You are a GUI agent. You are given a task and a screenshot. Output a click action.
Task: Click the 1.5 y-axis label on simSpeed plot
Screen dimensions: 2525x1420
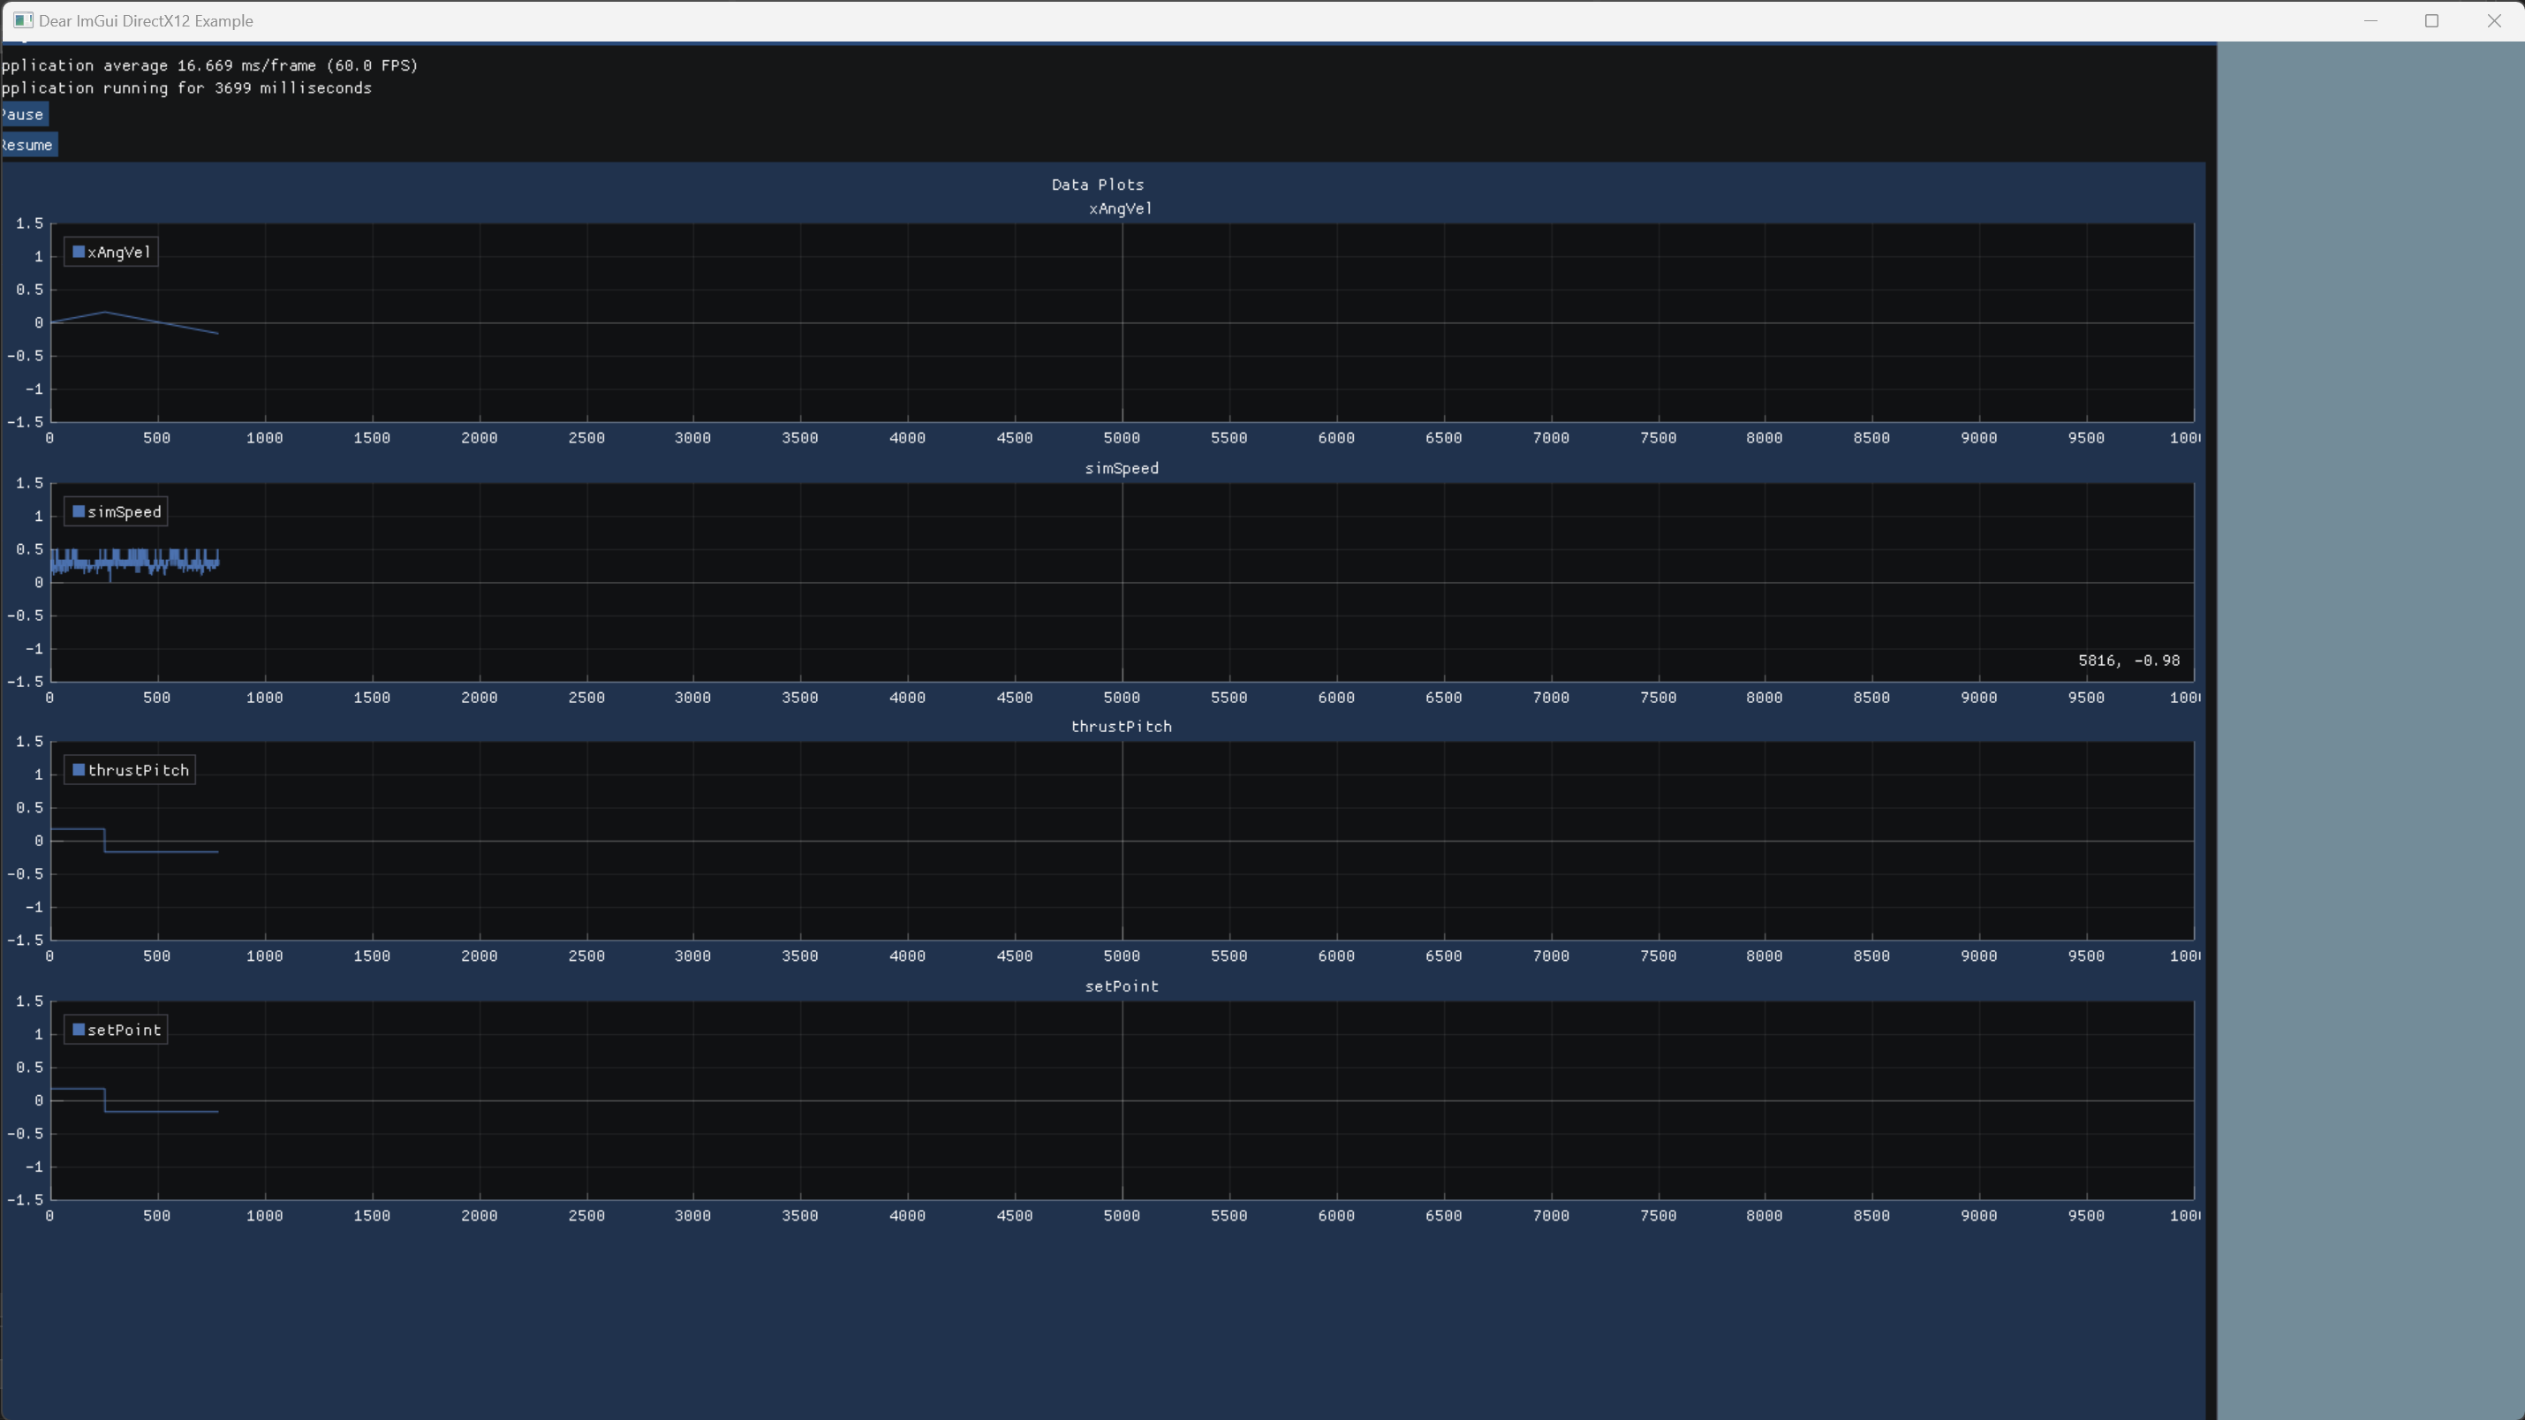(x=29, y=483)
